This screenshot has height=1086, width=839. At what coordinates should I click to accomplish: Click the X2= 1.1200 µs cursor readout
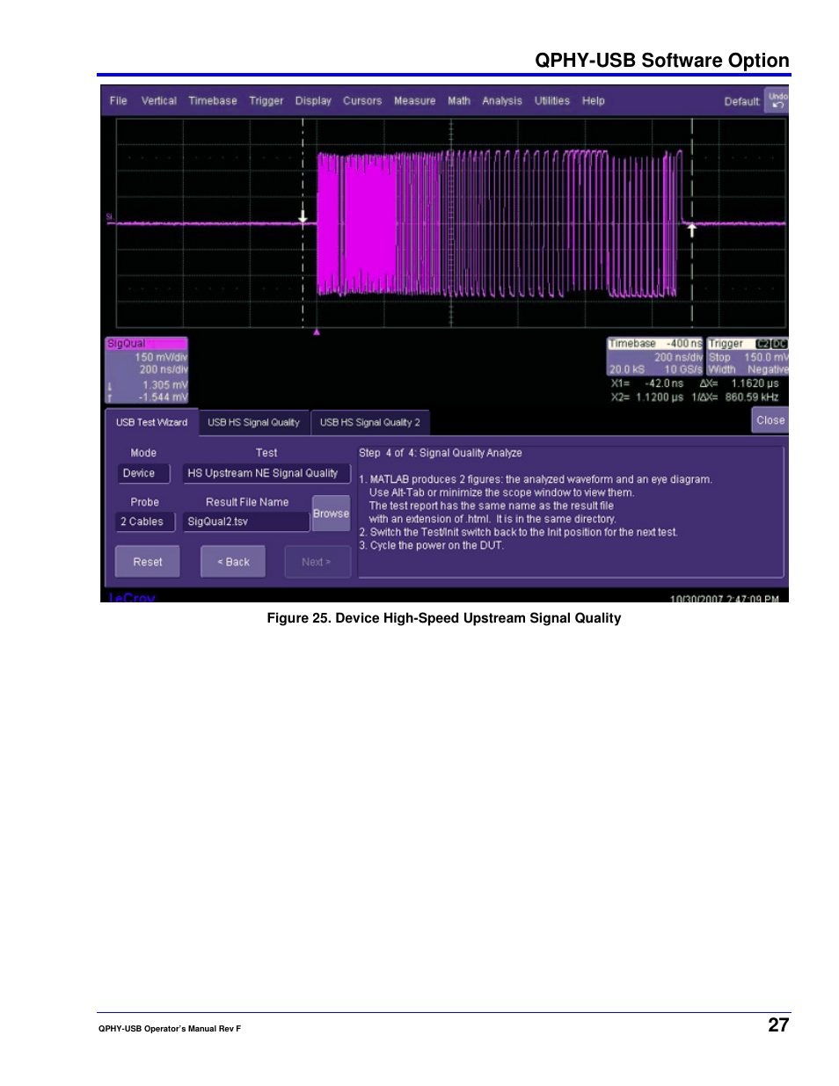click(647, 397)
